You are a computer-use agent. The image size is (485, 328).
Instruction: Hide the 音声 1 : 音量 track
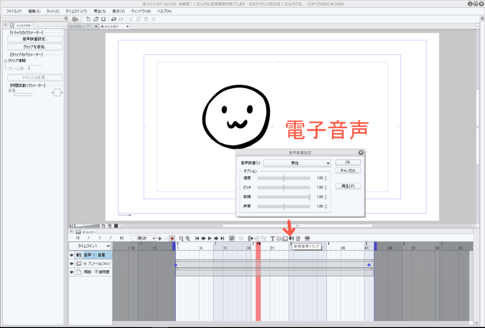(72, 255)
